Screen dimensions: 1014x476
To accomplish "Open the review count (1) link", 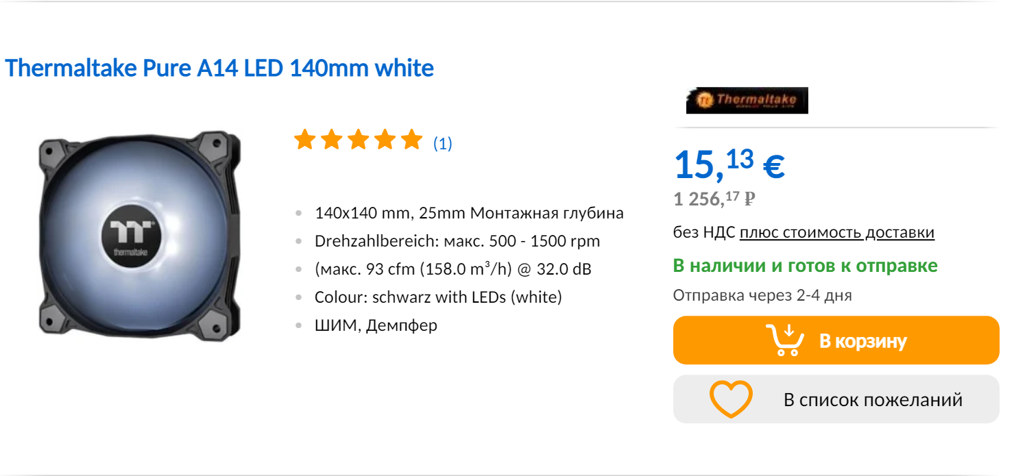I will coord(442,144).
